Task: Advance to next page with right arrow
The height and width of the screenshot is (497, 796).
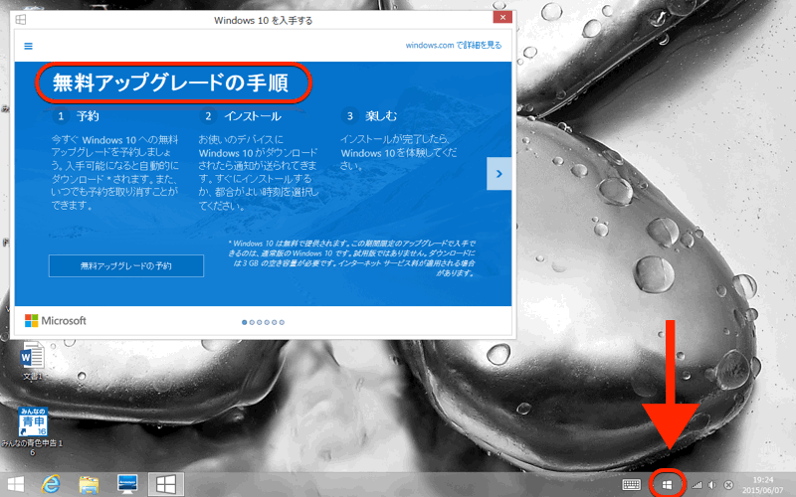Action: (x=498, y=174)
